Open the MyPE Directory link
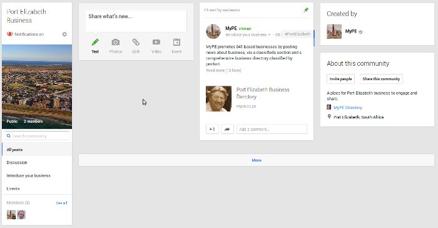Screen dimensions: 438x228 coord(348,108)
